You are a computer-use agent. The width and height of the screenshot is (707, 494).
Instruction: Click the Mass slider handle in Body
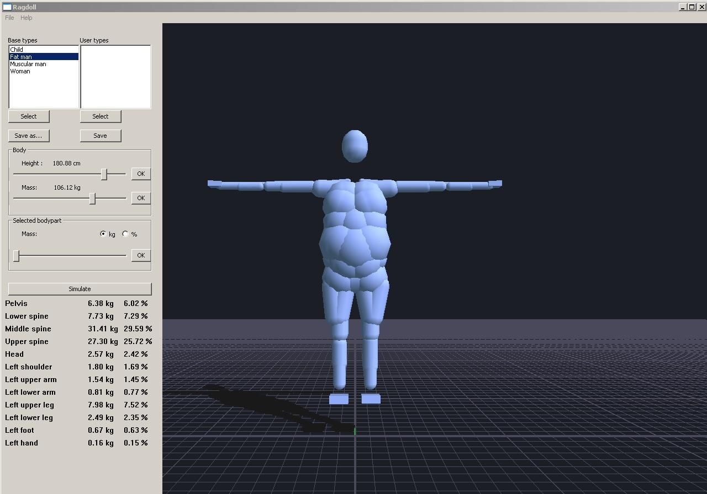(x=92, y=198)
